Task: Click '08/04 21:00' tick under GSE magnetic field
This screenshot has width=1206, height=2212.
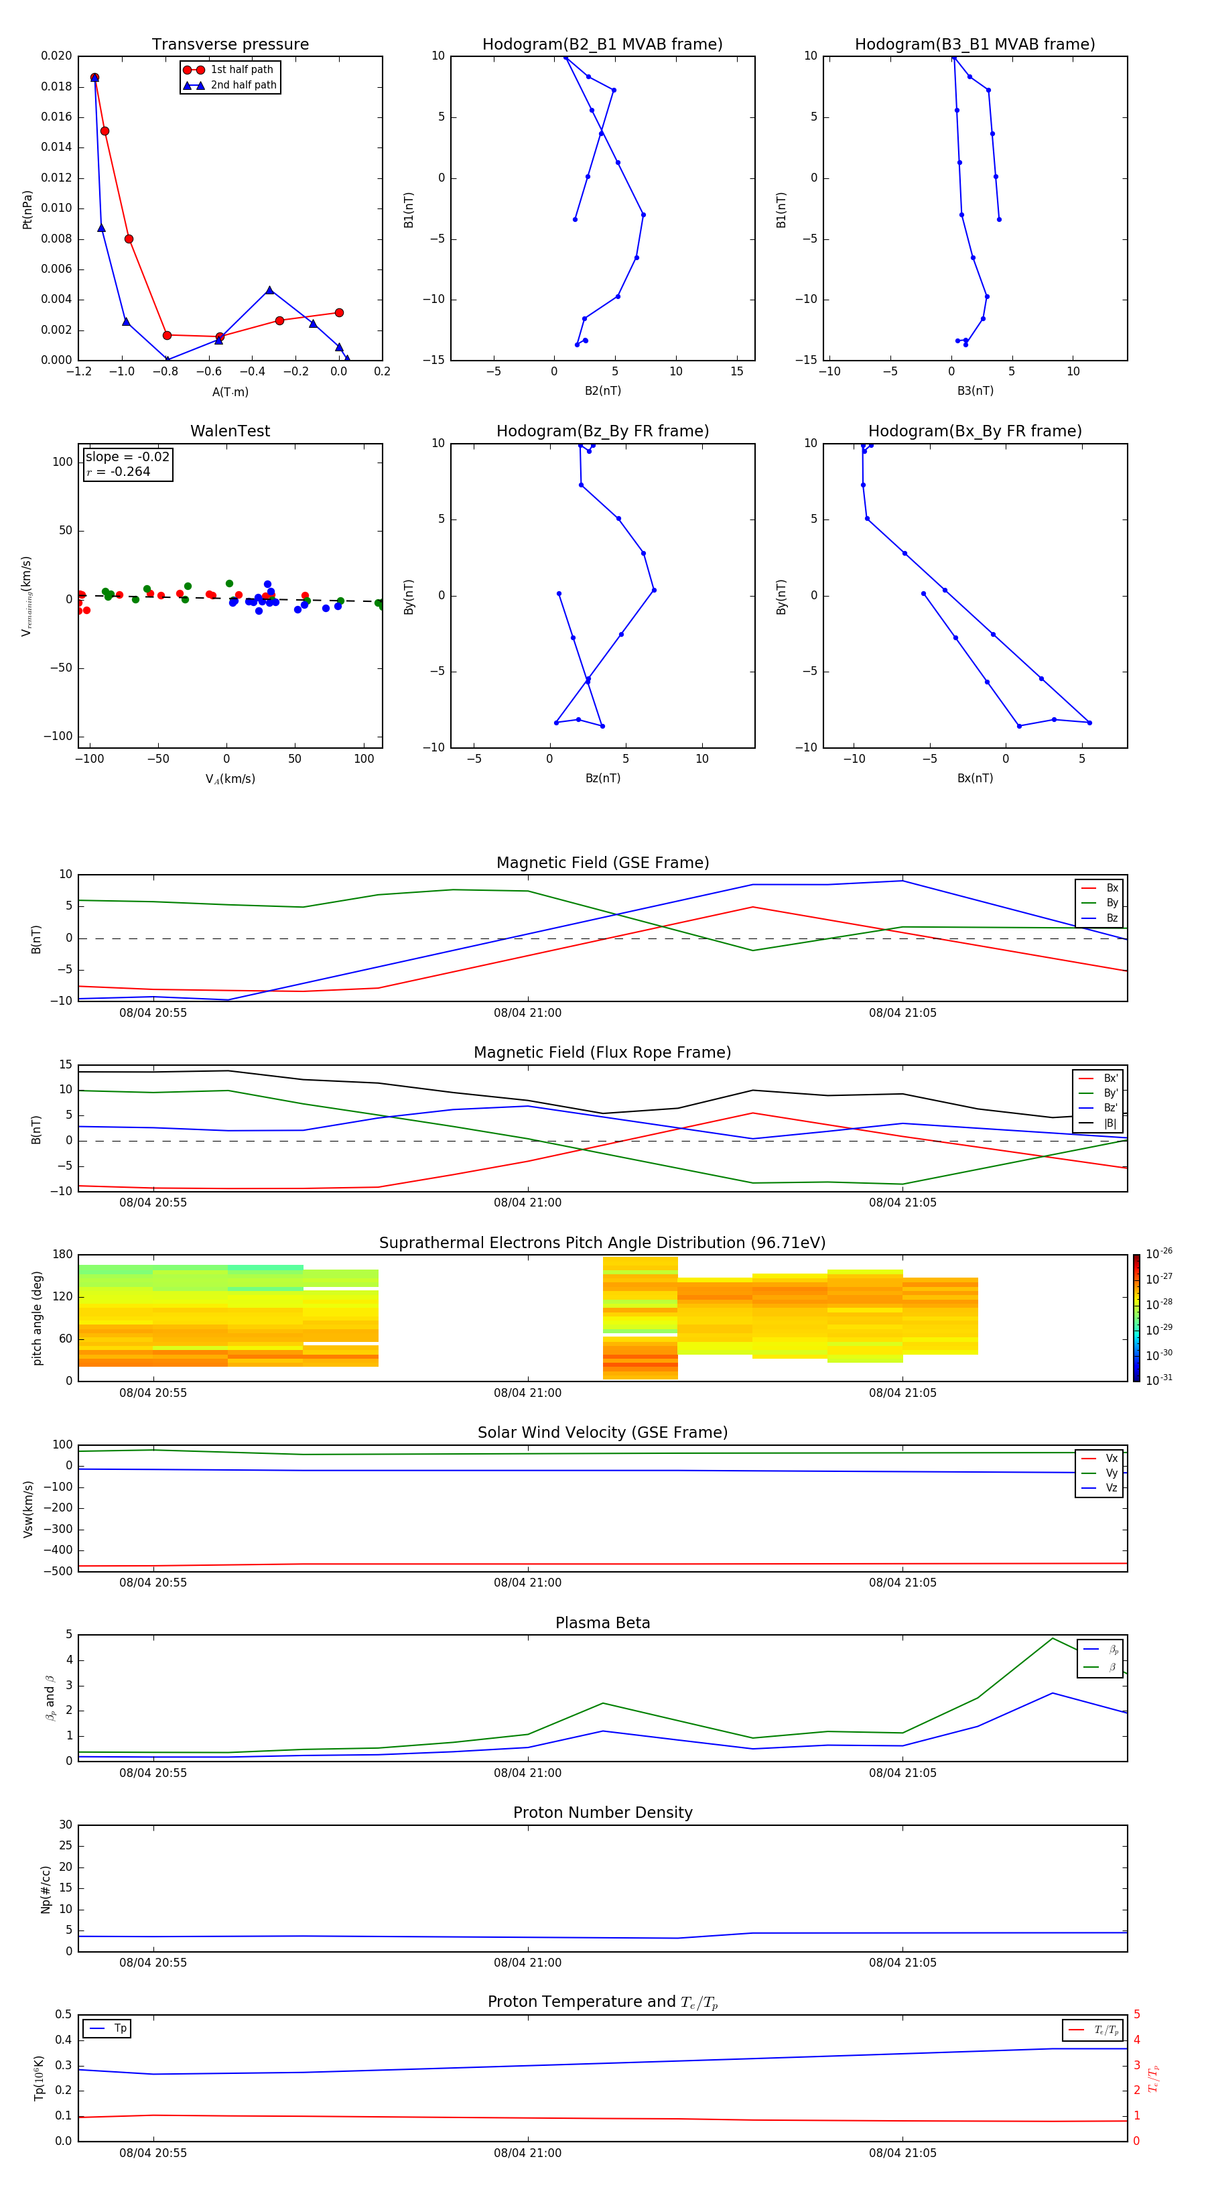Action: pos(527,1012)
